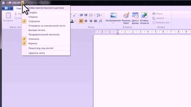Insert an image with Изображение icon

[x=113, y=15]
